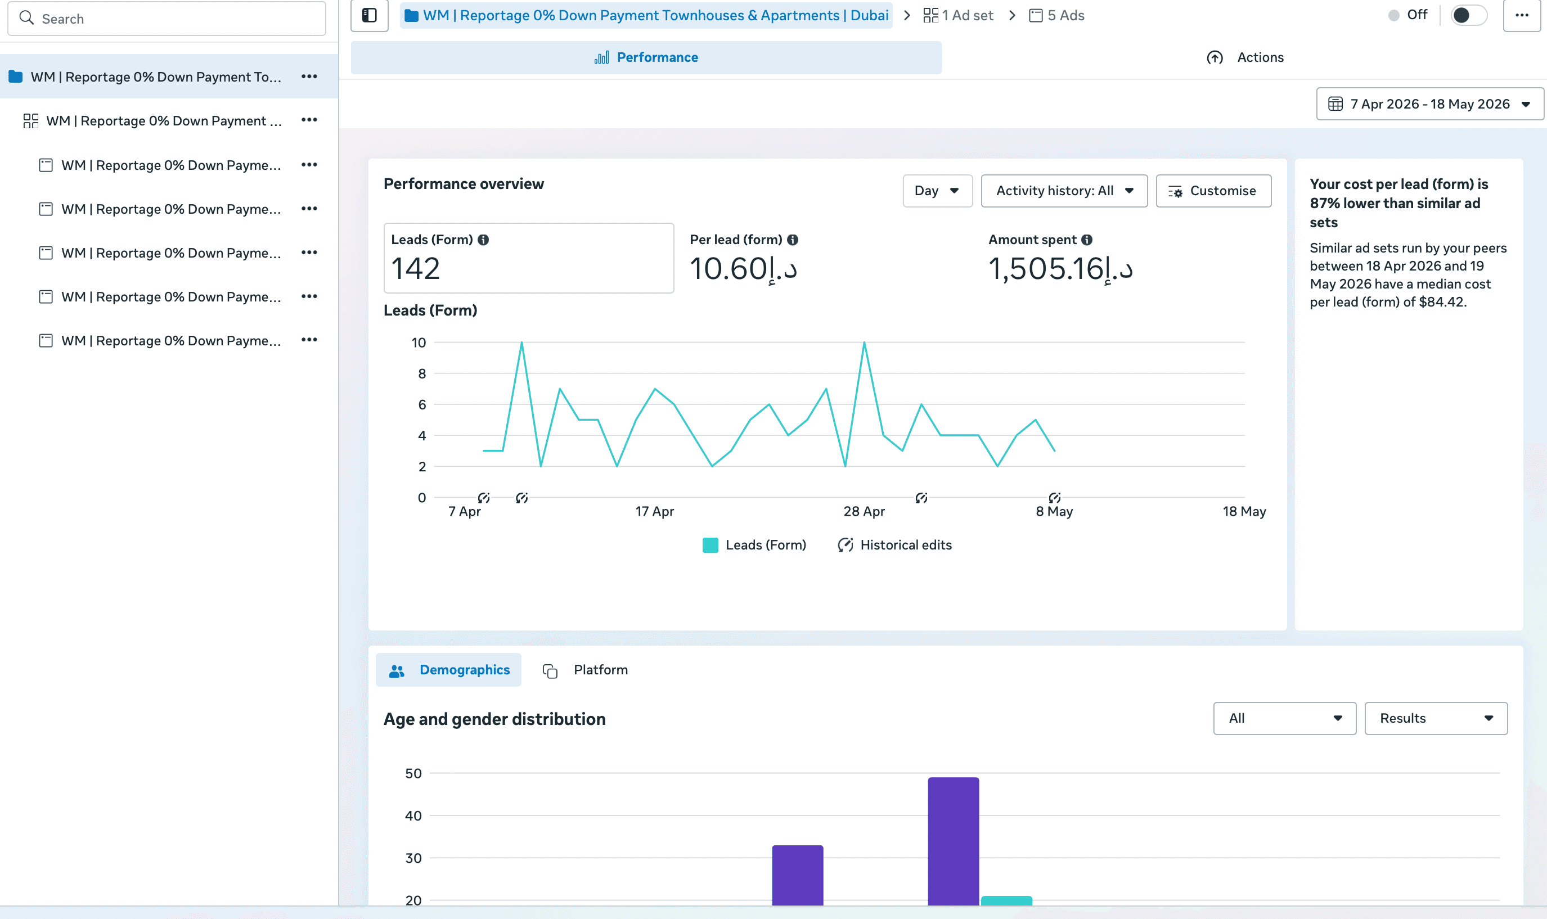Screen dimensions: 1547x919
Task: Click the campaign folder breadcrumb link
Action: coord(646,15)
